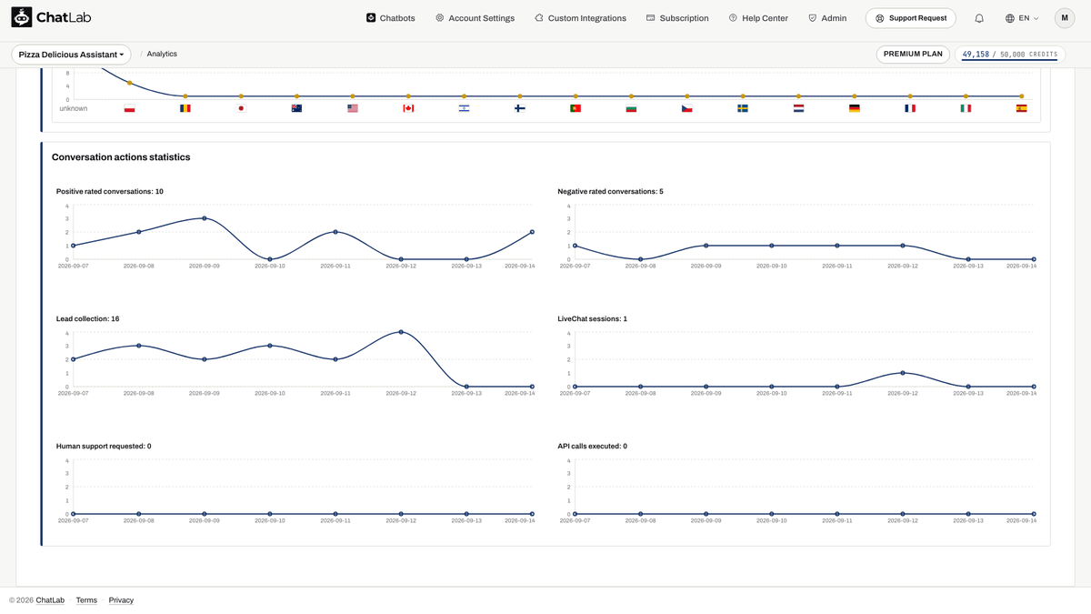Click the 'LiveChat sessions: 1' label
The image size is (1091, 614).
(593, 319)
